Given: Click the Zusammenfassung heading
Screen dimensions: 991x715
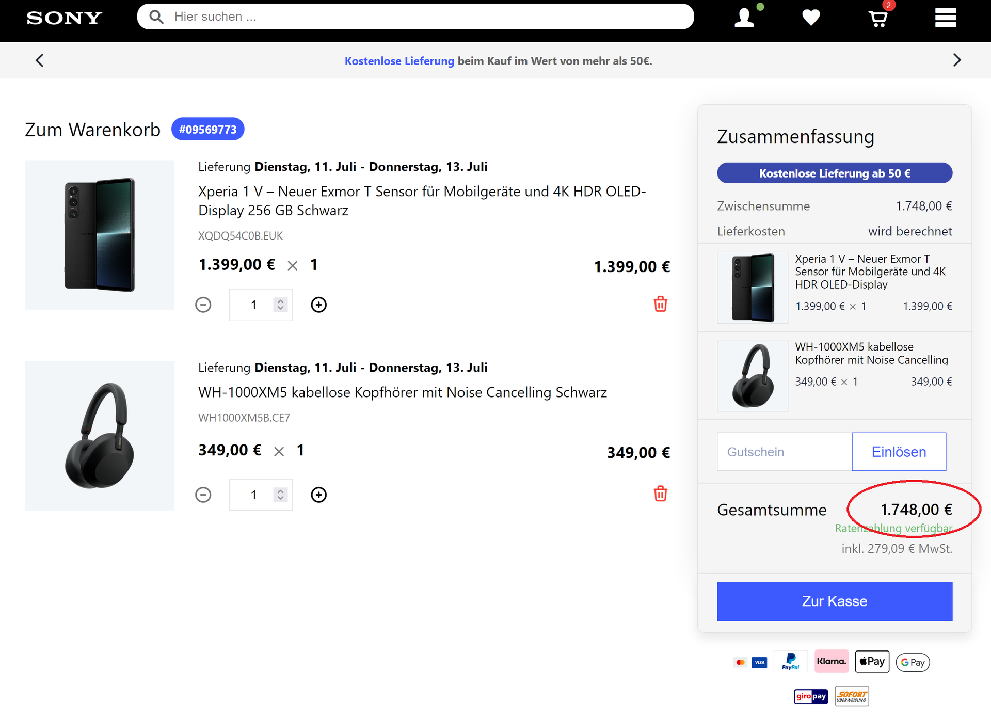Looking at the screenshot, I should click(795, 136).
